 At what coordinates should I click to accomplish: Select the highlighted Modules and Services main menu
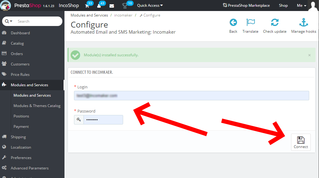pyautogui.click(x=32, y=85)
